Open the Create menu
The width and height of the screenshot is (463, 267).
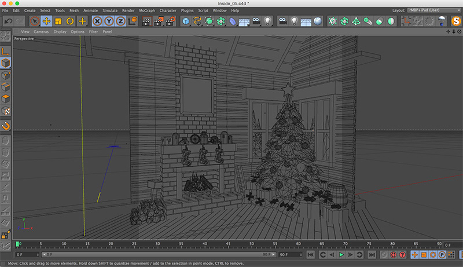pos(30,10)
